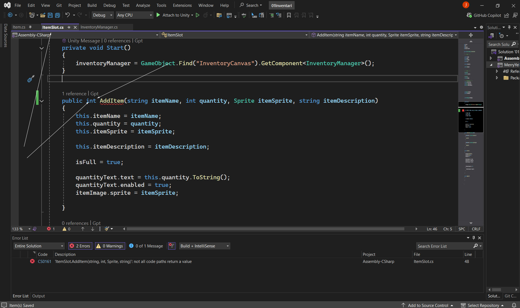Click the code cleanup broom icon
The image size is (520, 308).
point(107,229)
